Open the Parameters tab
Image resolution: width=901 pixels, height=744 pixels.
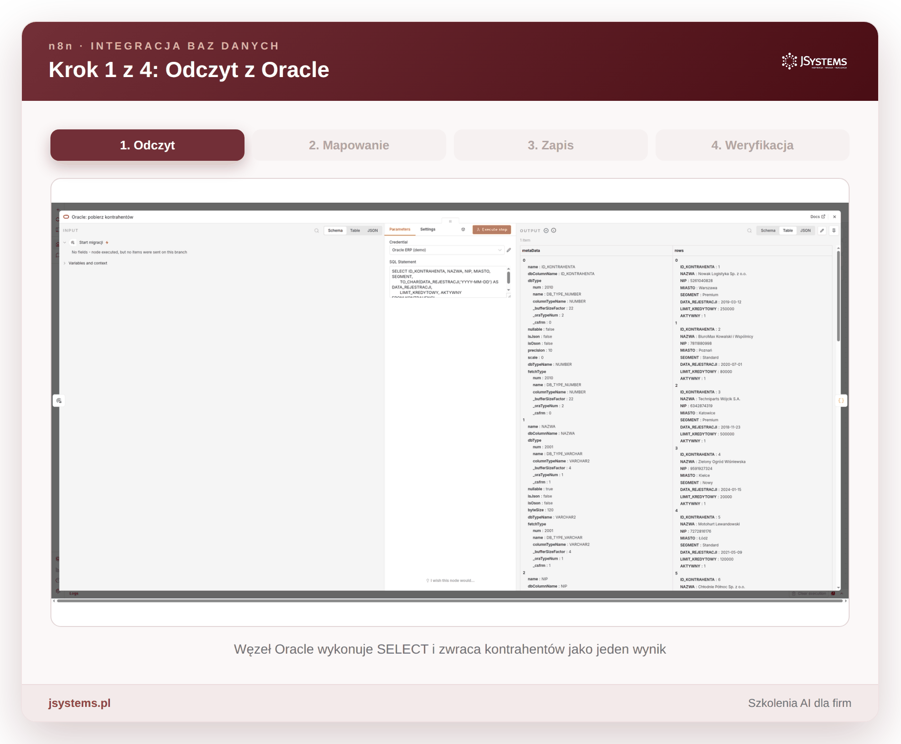[400, 229]
